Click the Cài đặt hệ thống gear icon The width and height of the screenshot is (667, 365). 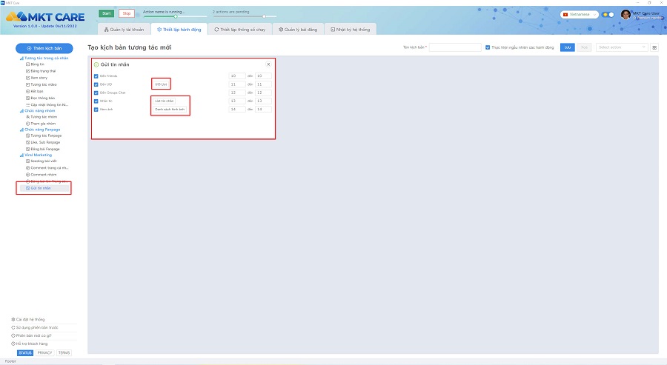(x=13, y=320)
